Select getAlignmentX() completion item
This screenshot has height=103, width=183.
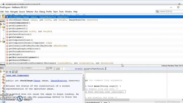point(94,25)
